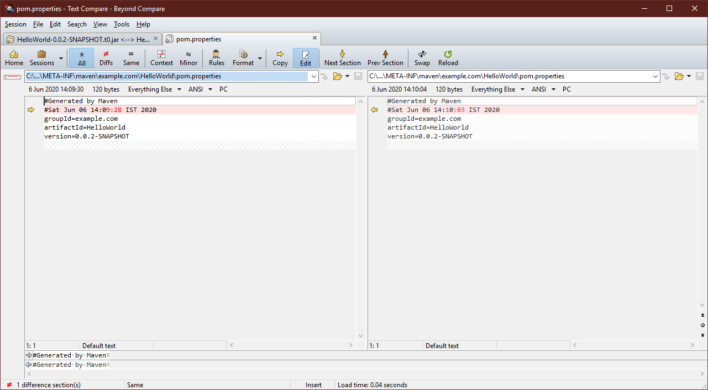
Task: Click the 1 difference section(s) status
Action: (x=48, y=385)
